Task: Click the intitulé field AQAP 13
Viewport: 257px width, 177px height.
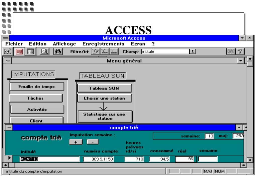Action: pyautogui.click(x=50, y=159)
